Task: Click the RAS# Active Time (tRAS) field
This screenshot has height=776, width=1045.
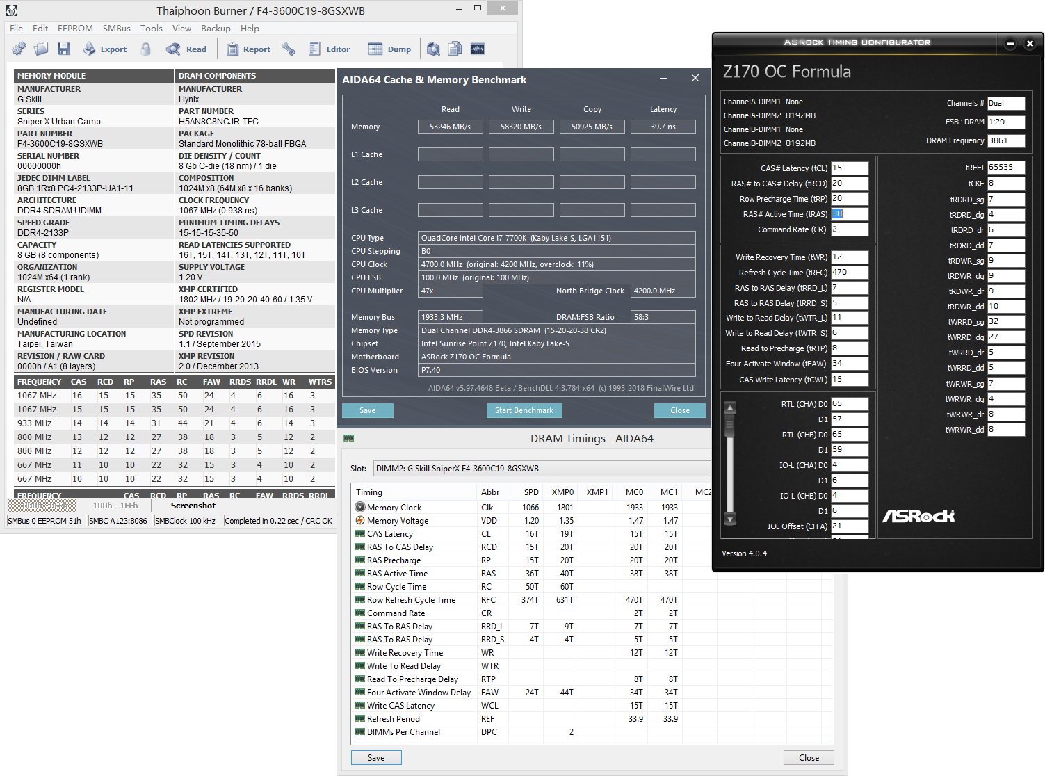Action: pos(850,213)
